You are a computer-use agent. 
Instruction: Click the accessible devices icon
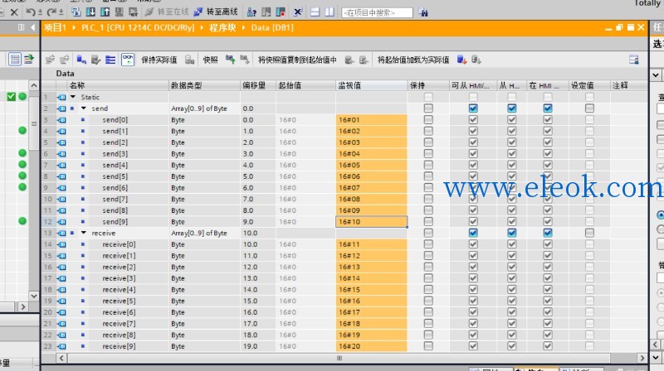pos(251,12)
